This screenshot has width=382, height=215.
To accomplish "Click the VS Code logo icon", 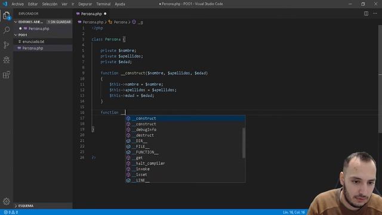I will coord(5,4).
